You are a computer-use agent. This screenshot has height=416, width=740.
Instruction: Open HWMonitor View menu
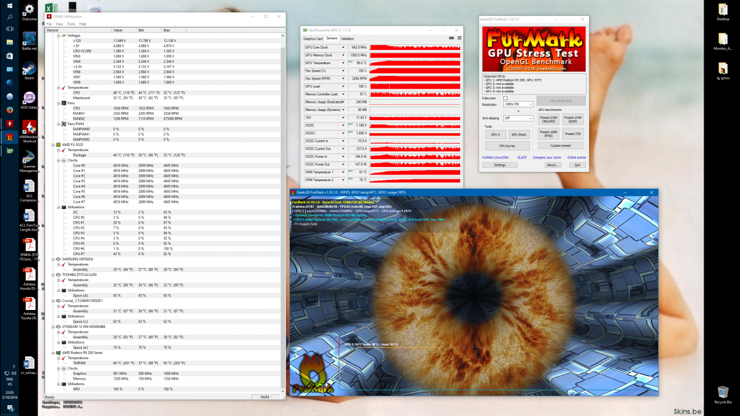click(x=59, y=23)
